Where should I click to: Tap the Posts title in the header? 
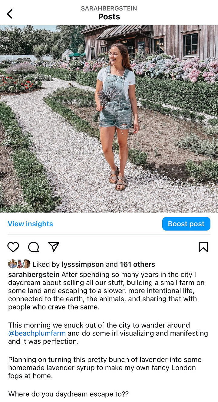click(x=109, y=17)
